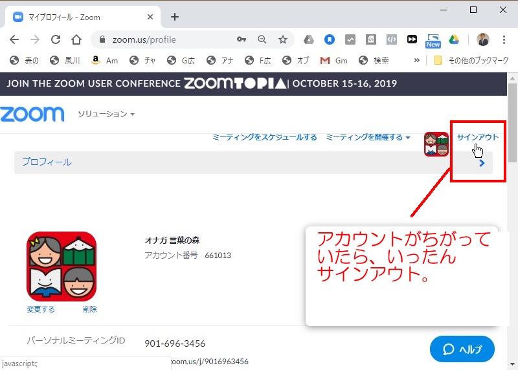Open the Gmail Gm bookmark
Viewport: 518px width, 370px height.
[x=334, y=60]
